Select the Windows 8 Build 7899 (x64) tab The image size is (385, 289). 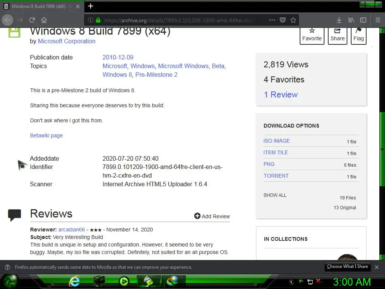pyautogui.click(x=42, y=6)
